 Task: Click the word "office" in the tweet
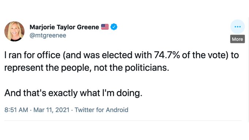tap(49, 55)
